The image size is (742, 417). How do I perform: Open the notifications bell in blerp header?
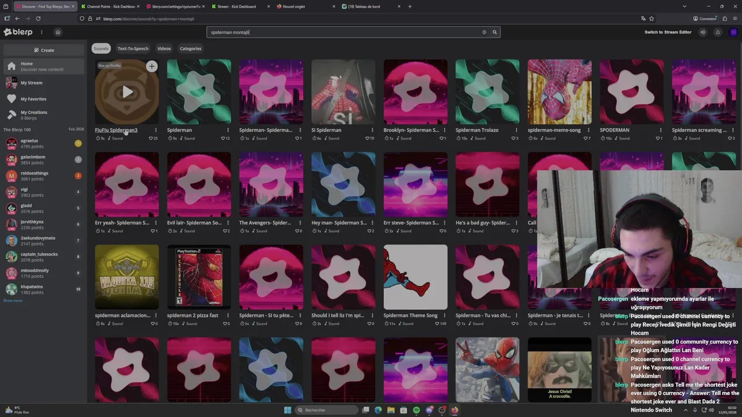tap(718, 32)
